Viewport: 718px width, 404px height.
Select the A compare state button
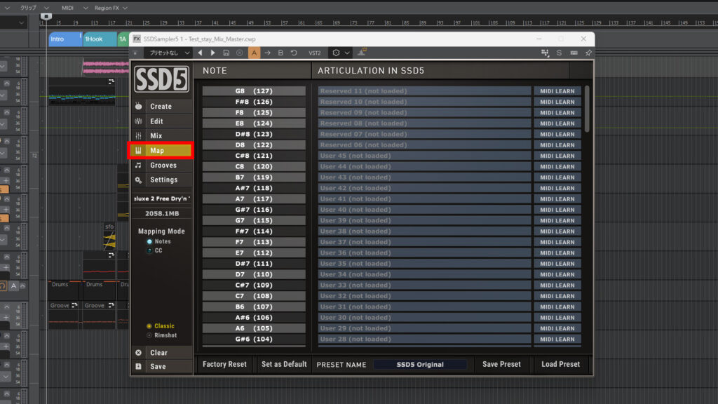pyautogui.click(x=254, y=53)
